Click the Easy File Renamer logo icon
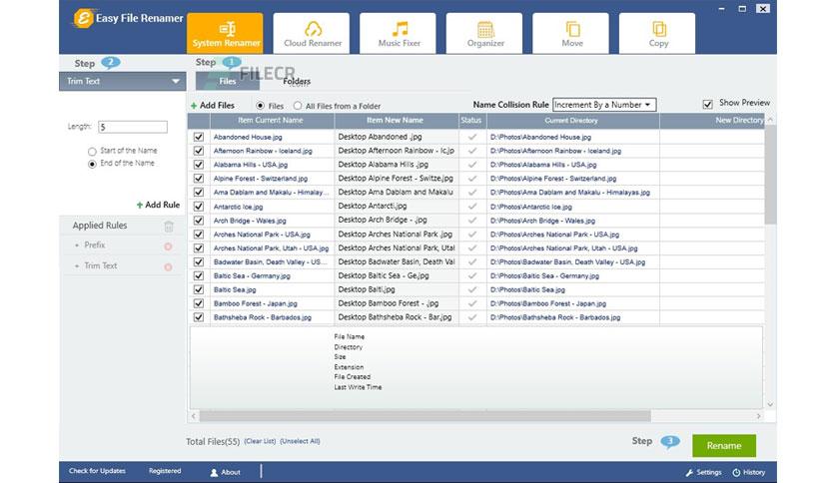 (x=83, y=18)
